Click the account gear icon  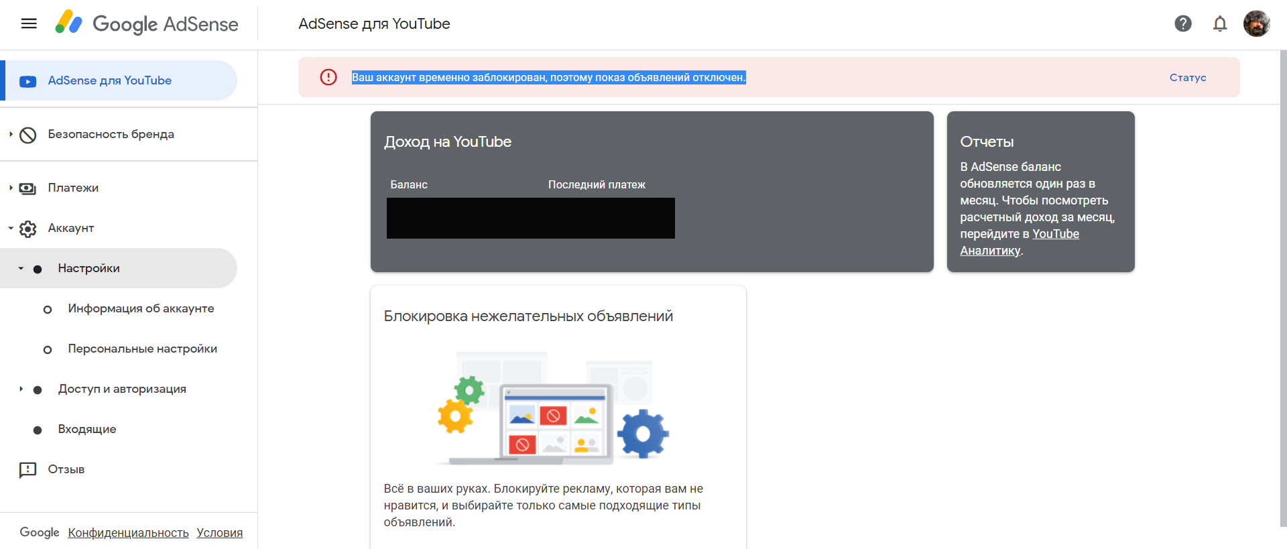click(27, 229)
